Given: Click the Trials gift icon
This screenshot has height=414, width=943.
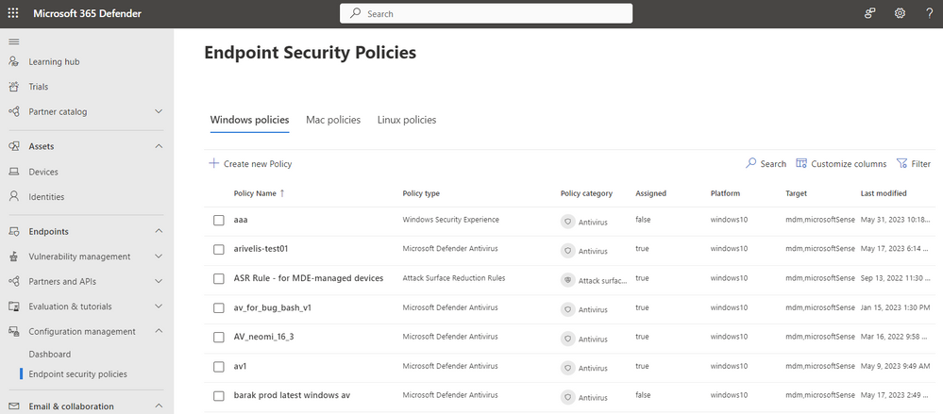Looking at the screenshot, I should 14,87.
